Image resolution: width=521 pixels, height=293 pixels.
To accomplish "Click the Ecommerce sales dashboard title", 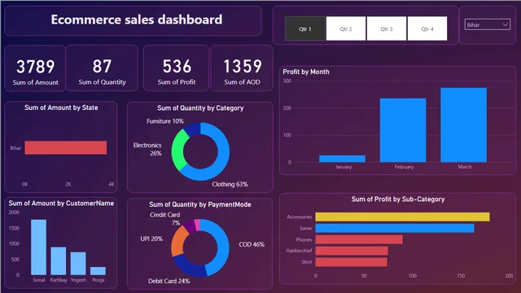I will pos(137,20).
